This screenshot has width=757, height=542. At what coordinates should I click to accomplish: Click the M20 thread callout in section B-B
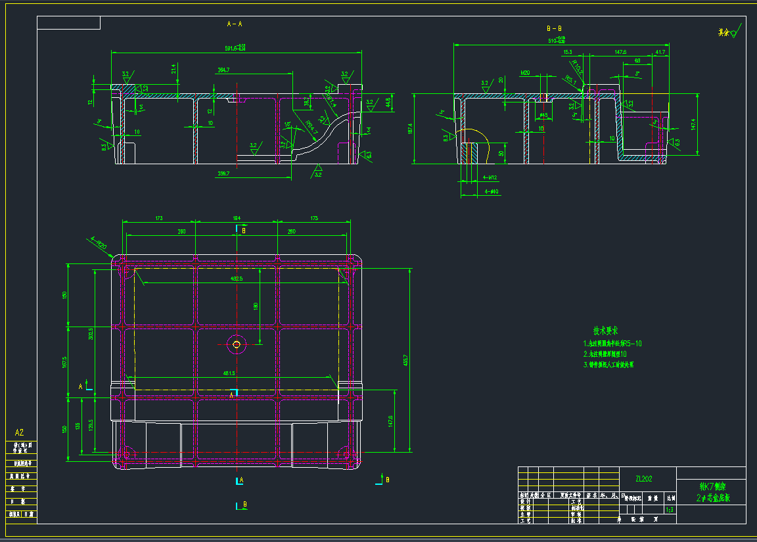525,72
